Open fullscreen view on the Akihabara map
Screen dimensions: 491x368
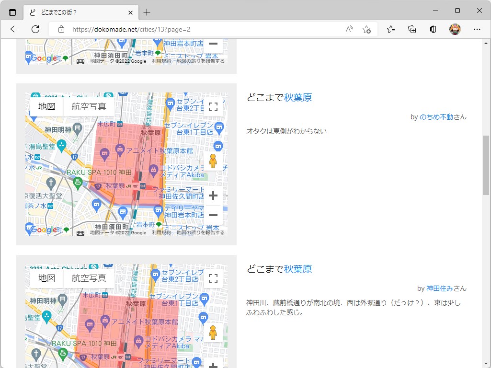pos(213,106)
